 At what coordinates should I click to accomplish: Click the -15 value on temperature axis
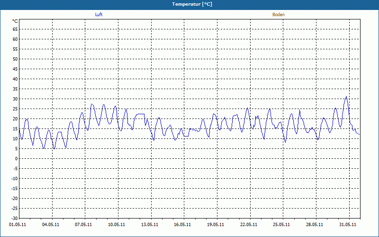click(14, 188)
